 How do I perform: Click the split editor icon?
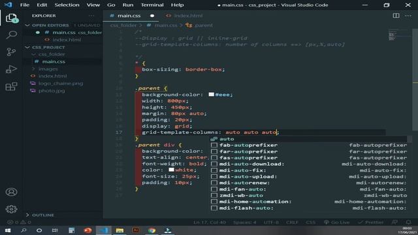pos(396,16)
